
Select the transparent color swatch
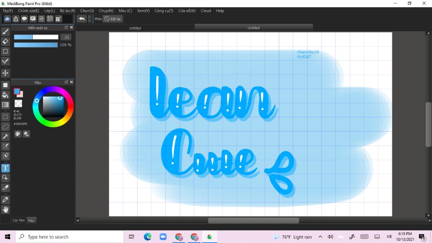pyautogui.click(x=18, y=103)
